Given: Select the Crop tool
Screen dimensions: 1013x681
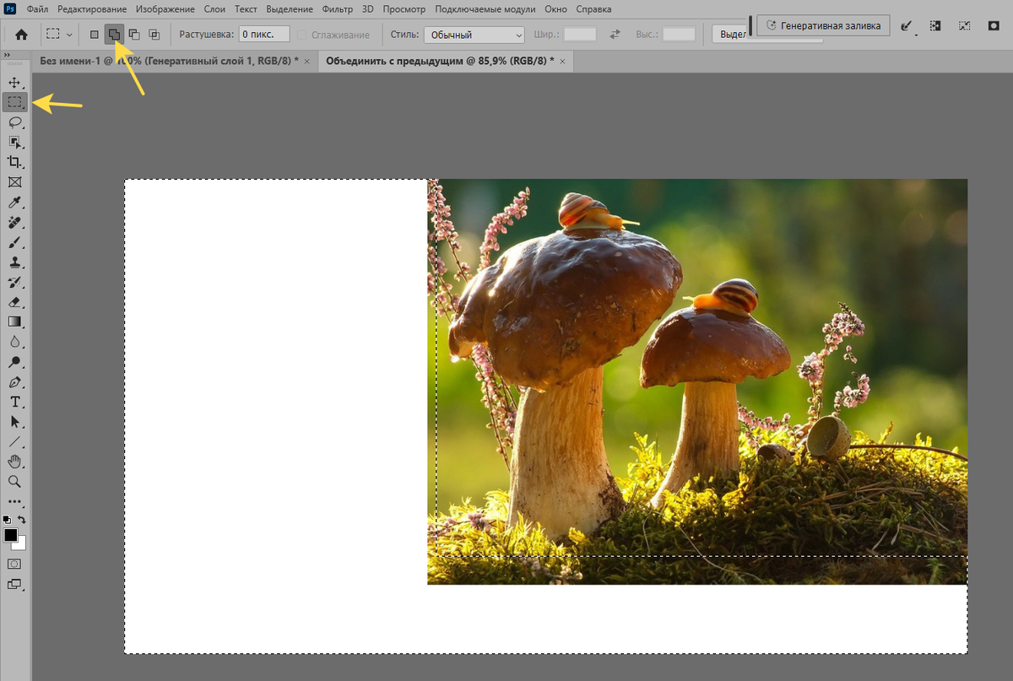Looking at the screenshot, I should (x=14, y=162).
